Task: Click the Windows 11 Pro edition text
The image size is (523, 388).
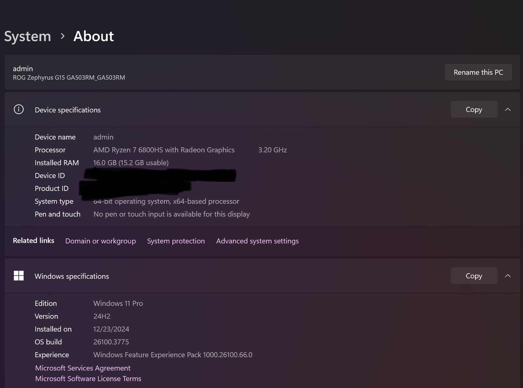Action: pos(118,303)
